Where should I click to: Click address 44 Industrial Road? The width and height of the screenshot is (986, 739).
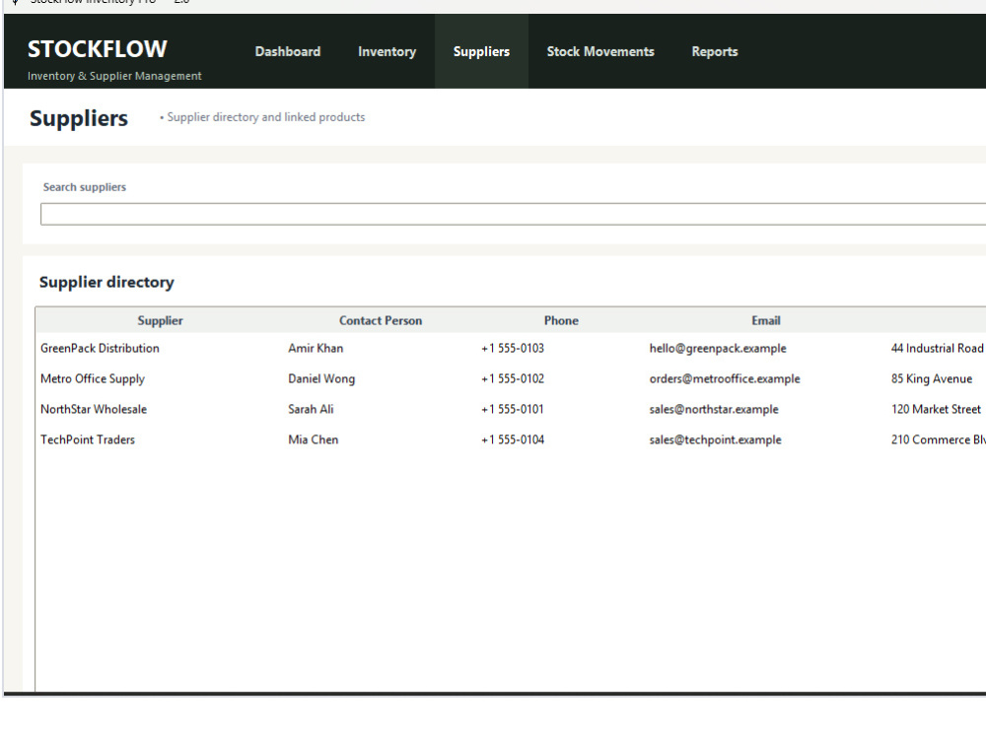(937, 348)
